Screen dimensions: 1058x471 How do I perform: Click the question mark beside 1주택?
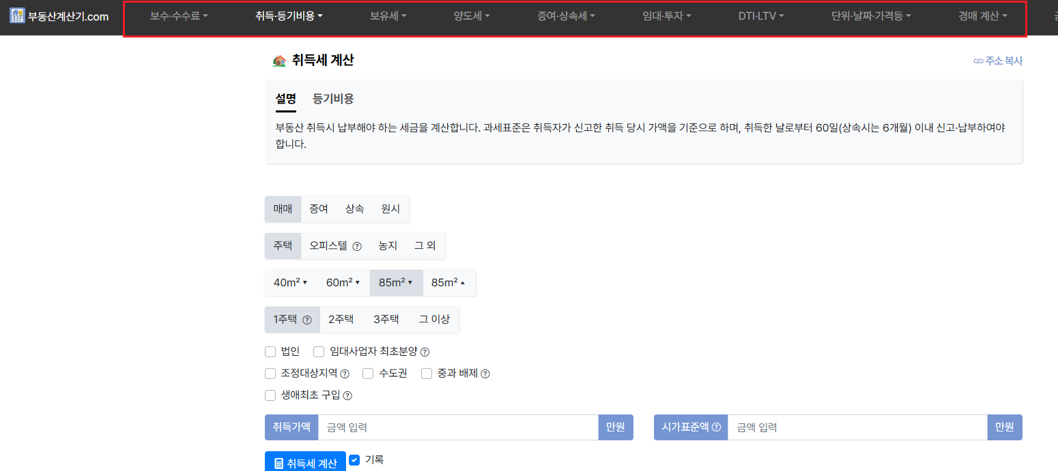click(308, 319)
